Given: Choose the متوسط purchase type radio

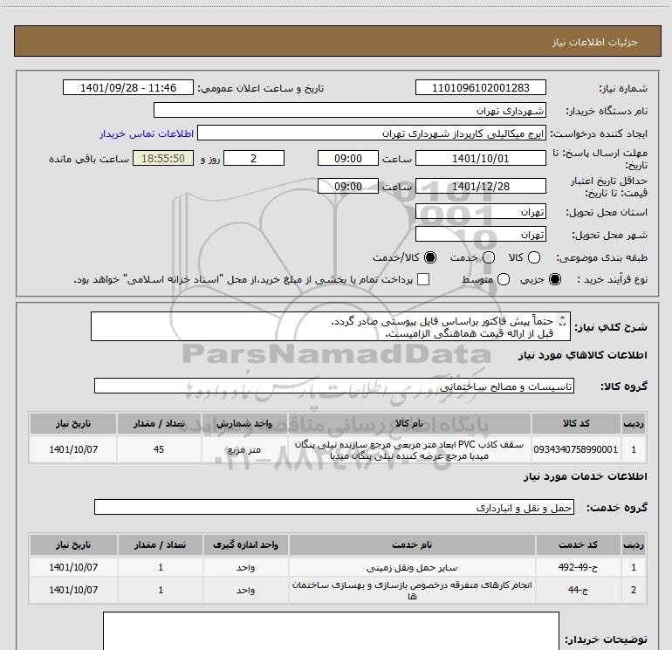Looking at the screenshot, I should (x=504, y=279).
